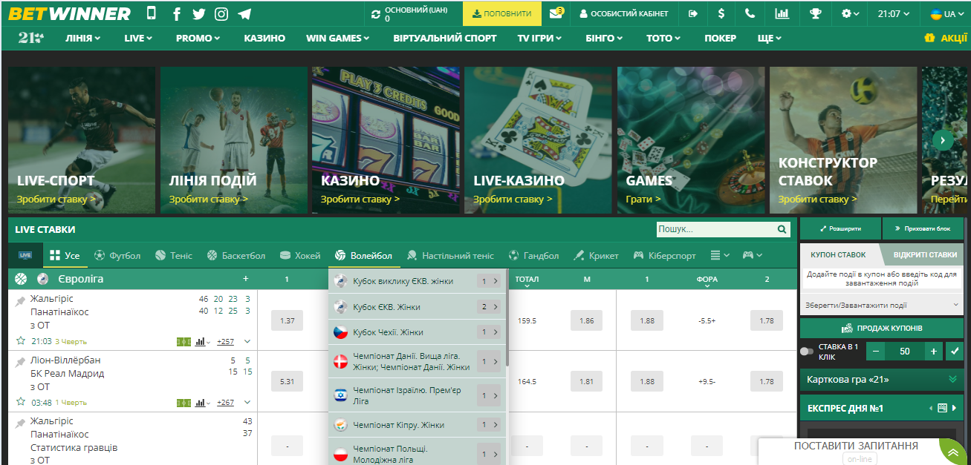Select the Футбол sport tab
Image resolution: width=971 pixels, height=465 pixels.
[118, 255]
